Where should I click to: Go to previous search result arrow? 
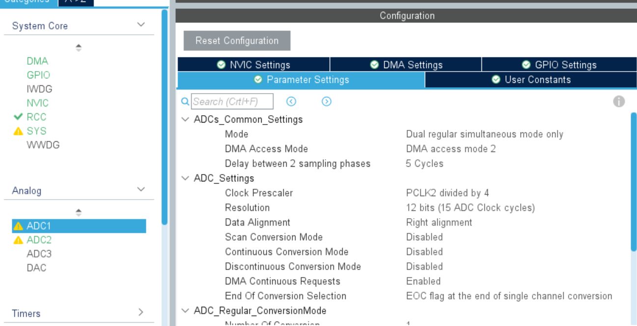[291, 101]
